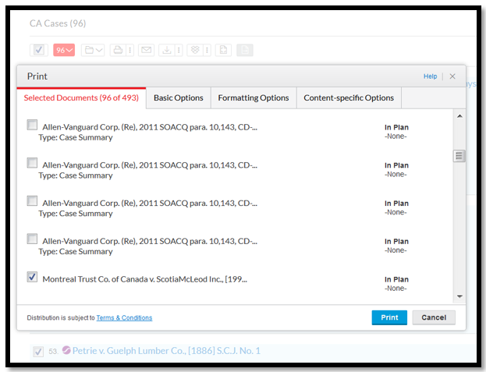The height and width of the screenshot is (372, 486).
Task: Open the folder dropdown in results toolbar
Action: tap(93, 50)
